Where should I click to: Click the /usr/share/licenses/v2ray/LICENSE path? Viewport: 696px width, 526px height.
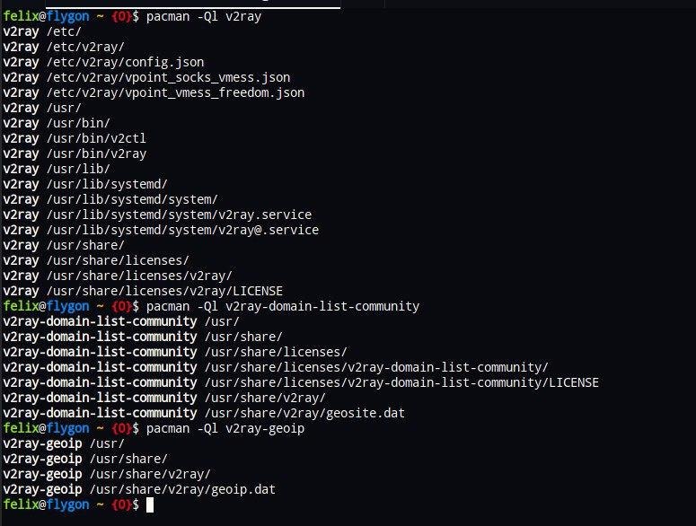[x=164, y=291]
